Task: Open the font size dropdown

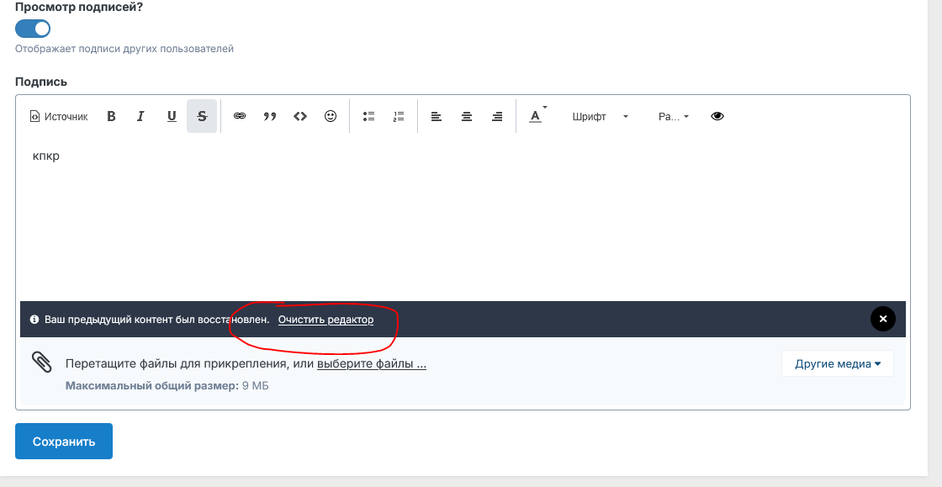Action: (x=674, y=117)
